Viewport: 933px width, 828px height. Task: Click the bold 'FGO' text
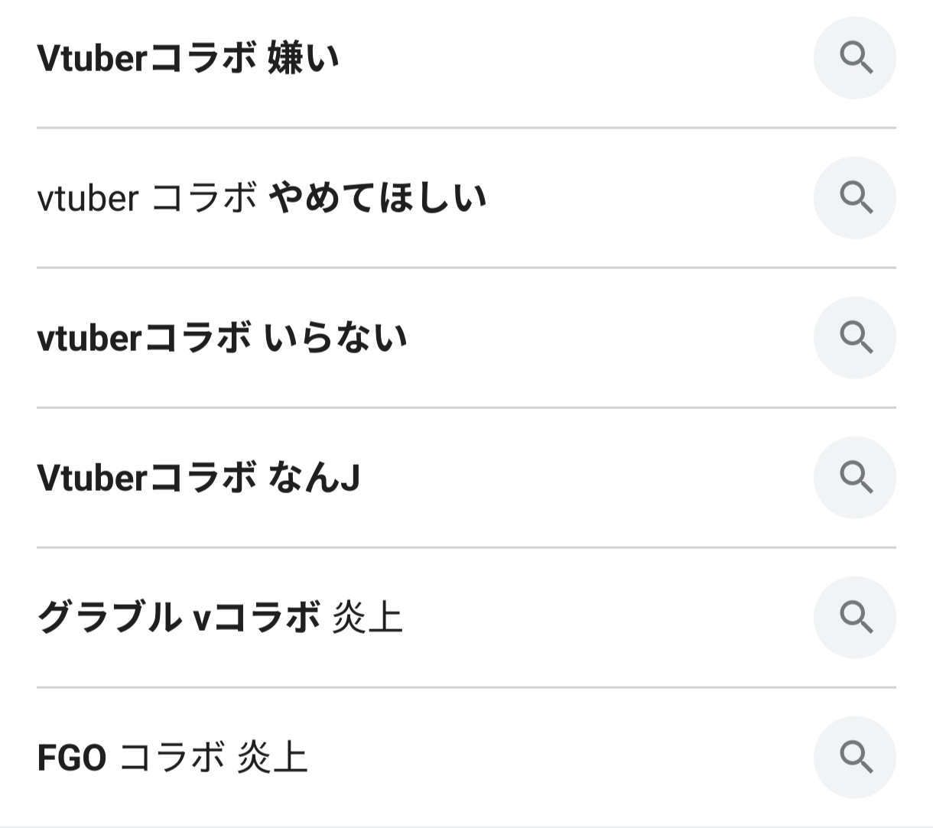pyautogui.click(x=72, y=758)
